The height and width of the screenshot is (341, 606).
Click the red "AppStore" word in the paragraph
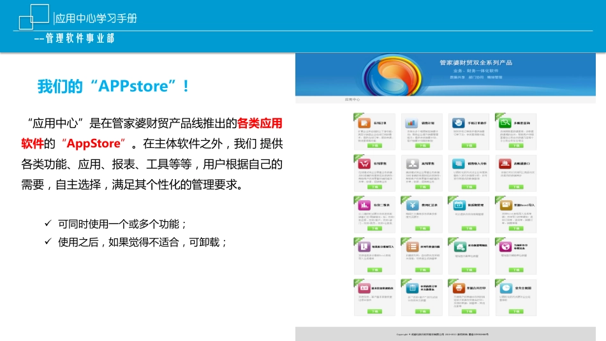94,143
